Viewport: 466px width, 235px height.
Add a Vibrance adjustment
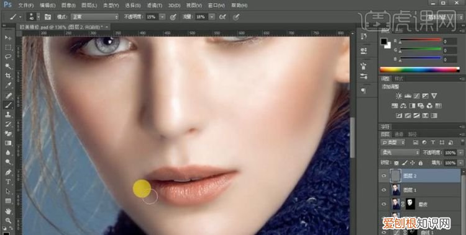[x=434, y=96]
